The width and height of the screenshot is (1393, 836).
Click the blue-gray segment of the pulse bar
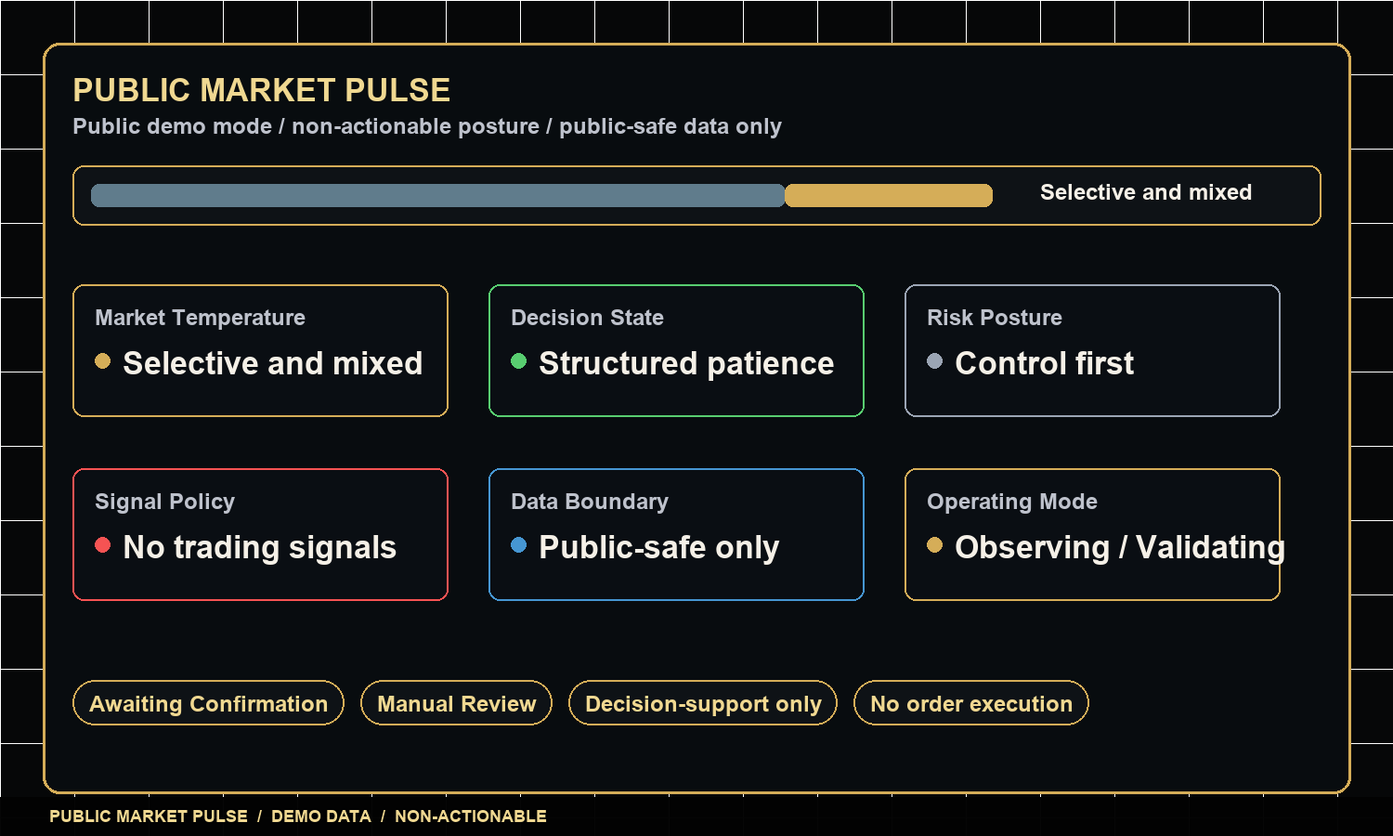(x=437, y=195)
